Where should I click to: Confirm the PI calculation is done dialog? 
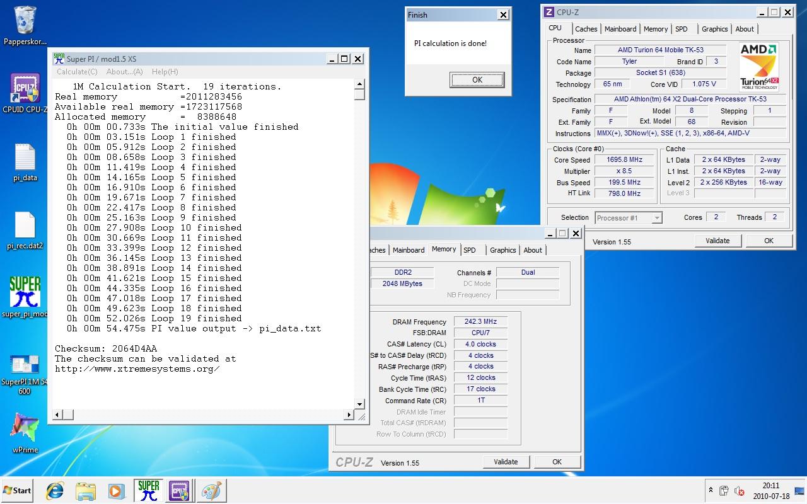[x=477, y=80]
